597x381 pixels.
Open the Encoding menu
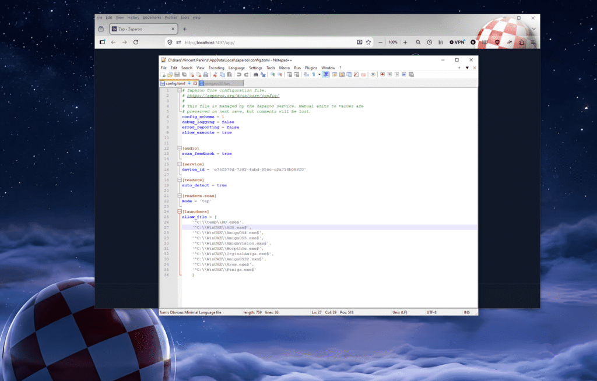(216, 68)
